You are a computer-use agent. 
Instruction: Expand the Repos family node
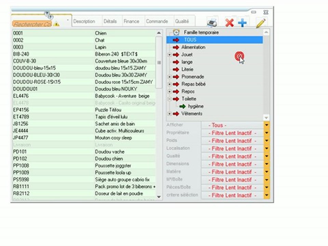point(169,92)
